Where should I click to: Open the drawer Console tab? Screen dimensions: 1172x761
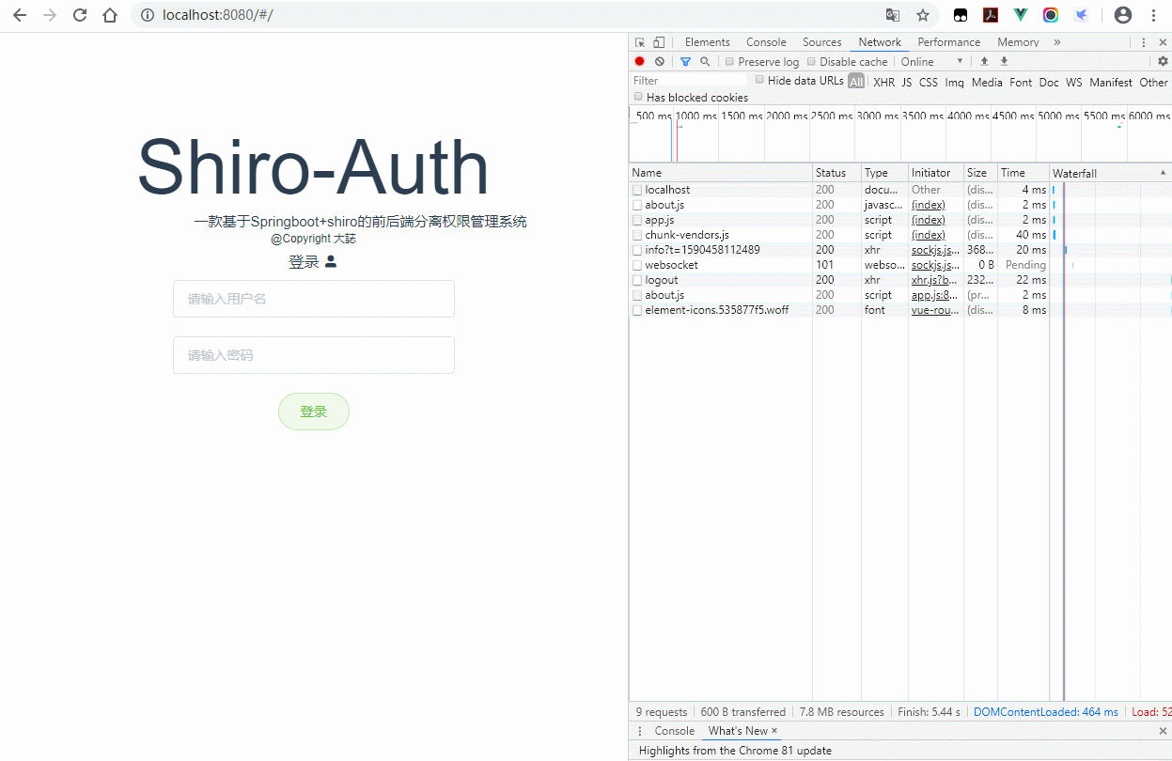[674, 731]
